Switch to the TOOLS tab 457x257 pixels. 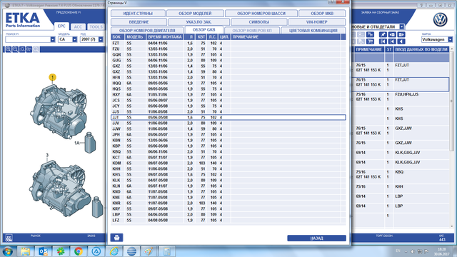coord(96,27)
